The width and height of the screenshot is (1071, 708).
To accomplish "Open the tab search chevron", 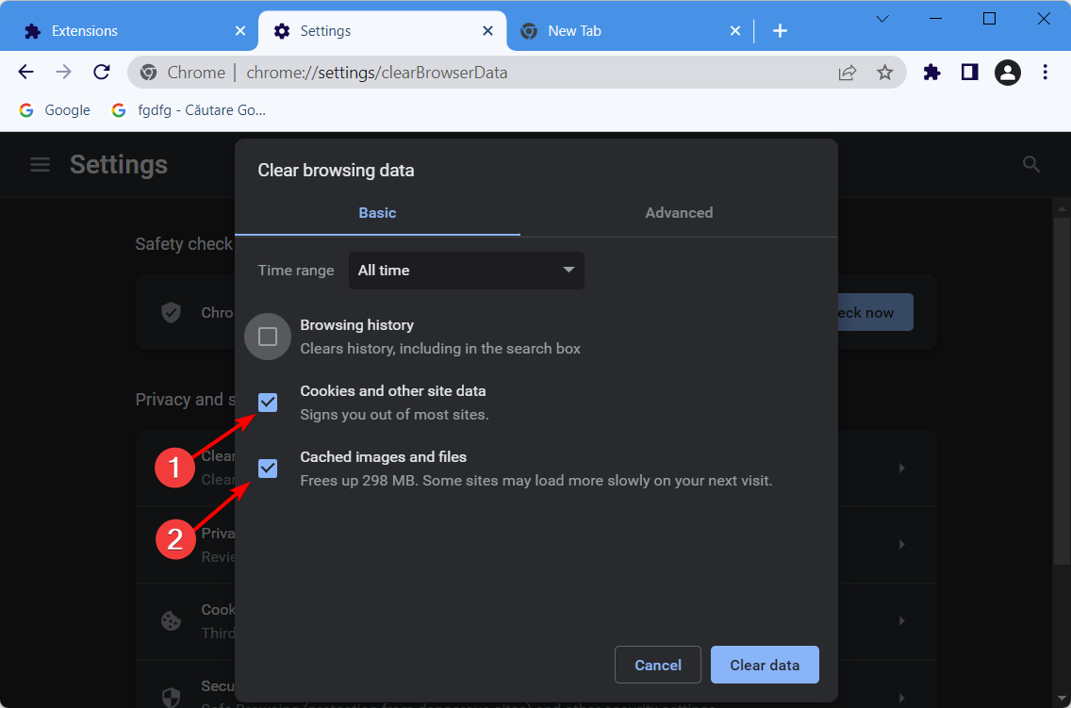I will click(882, 19).
